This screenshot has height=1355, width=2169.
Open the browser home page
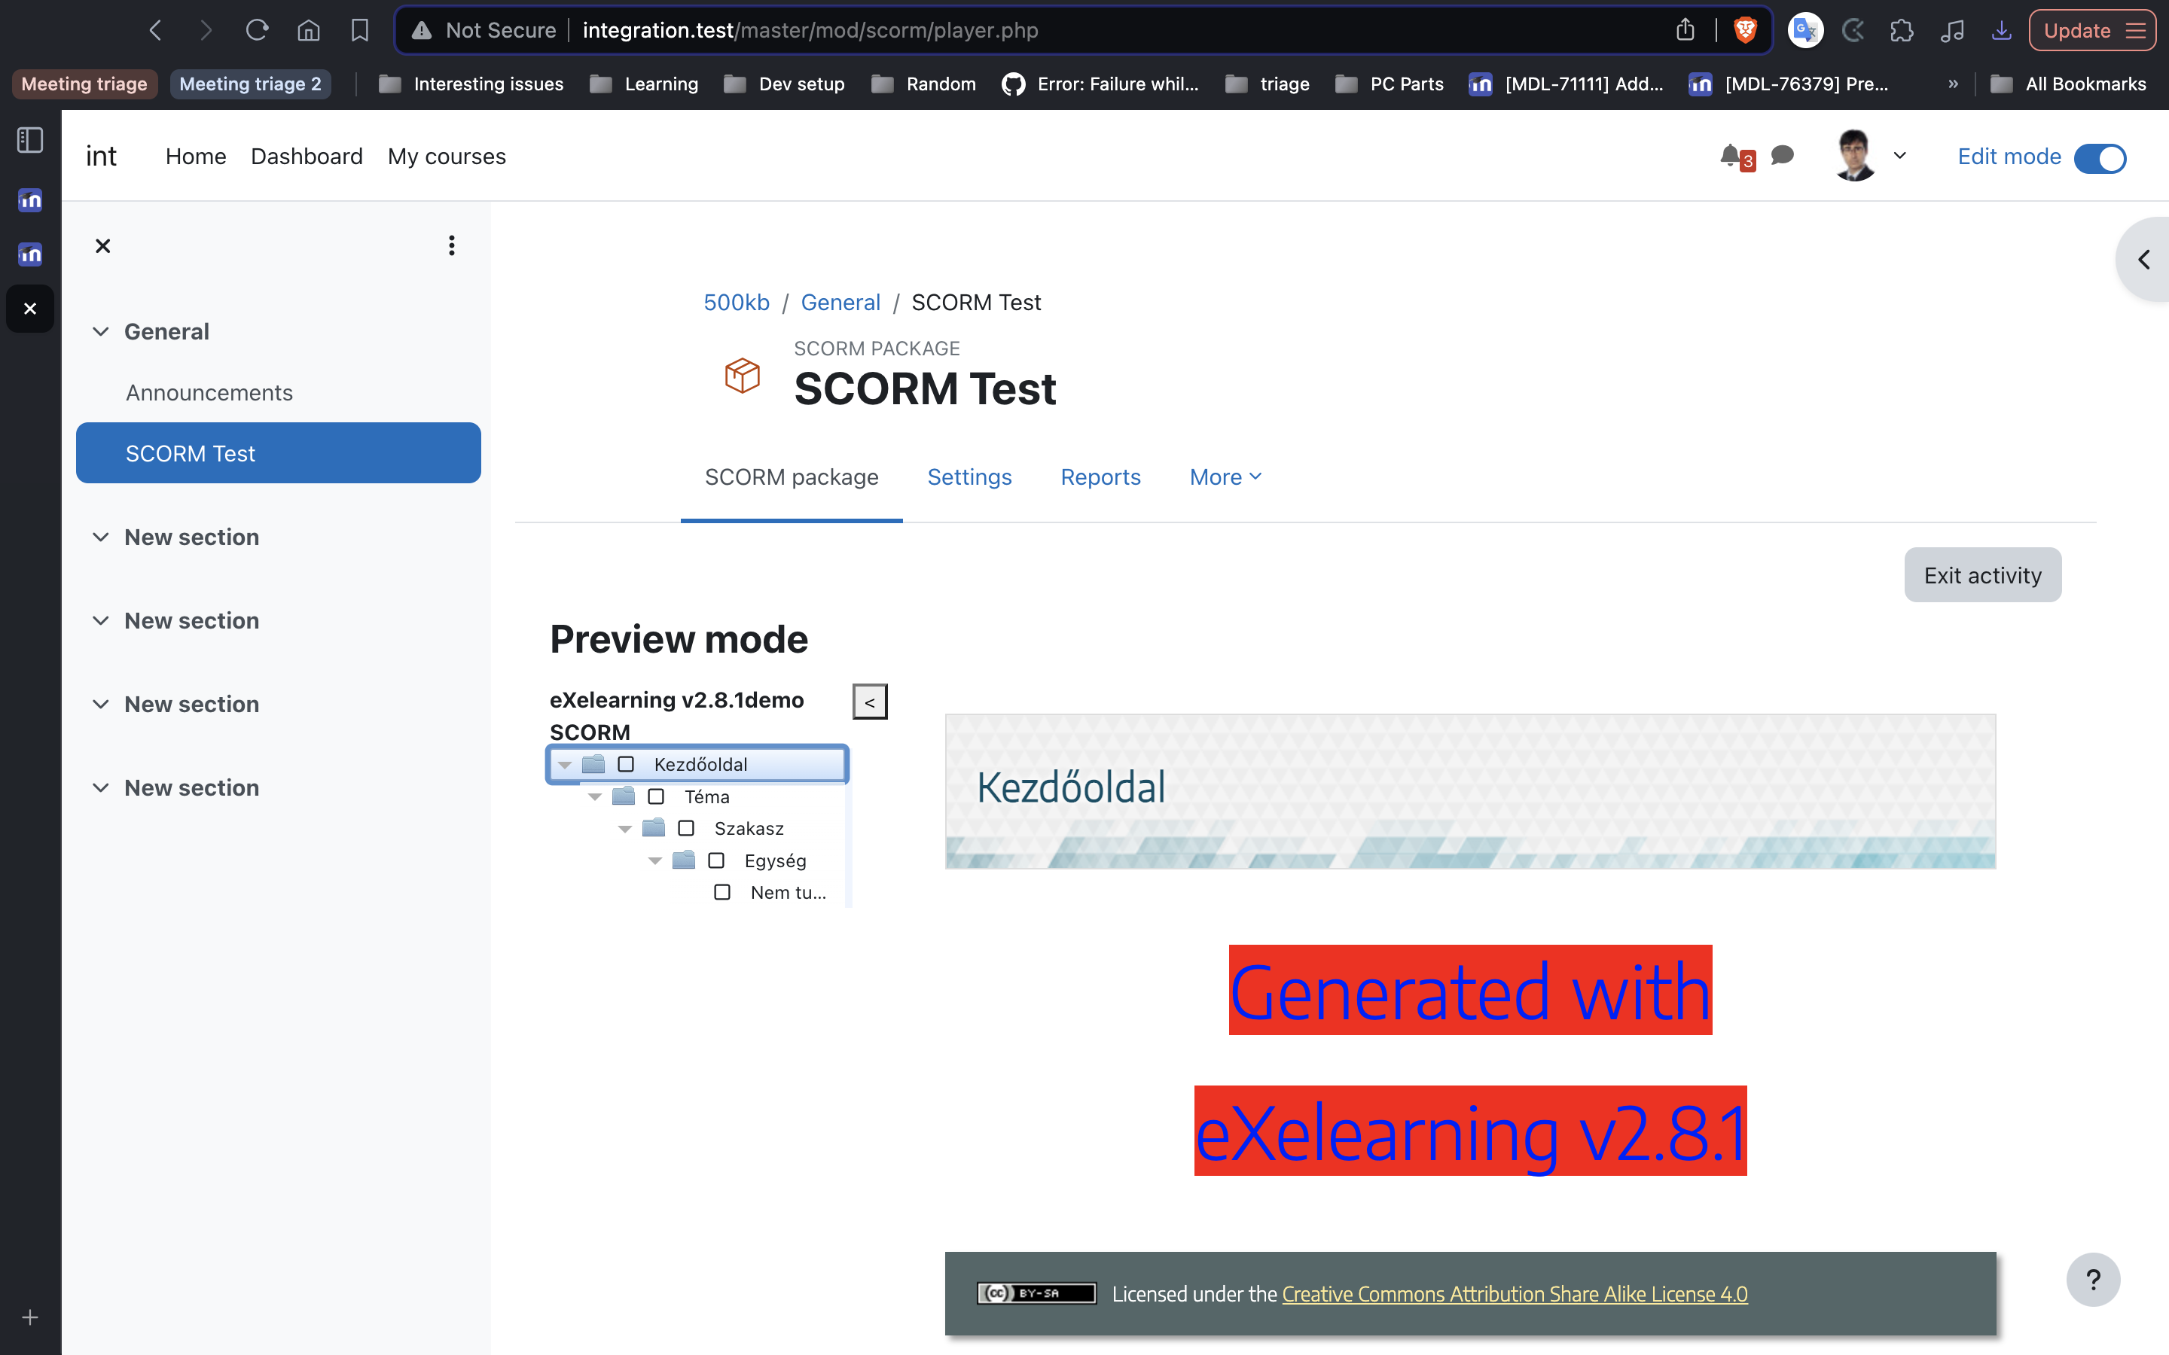click(x=308, y=30)
